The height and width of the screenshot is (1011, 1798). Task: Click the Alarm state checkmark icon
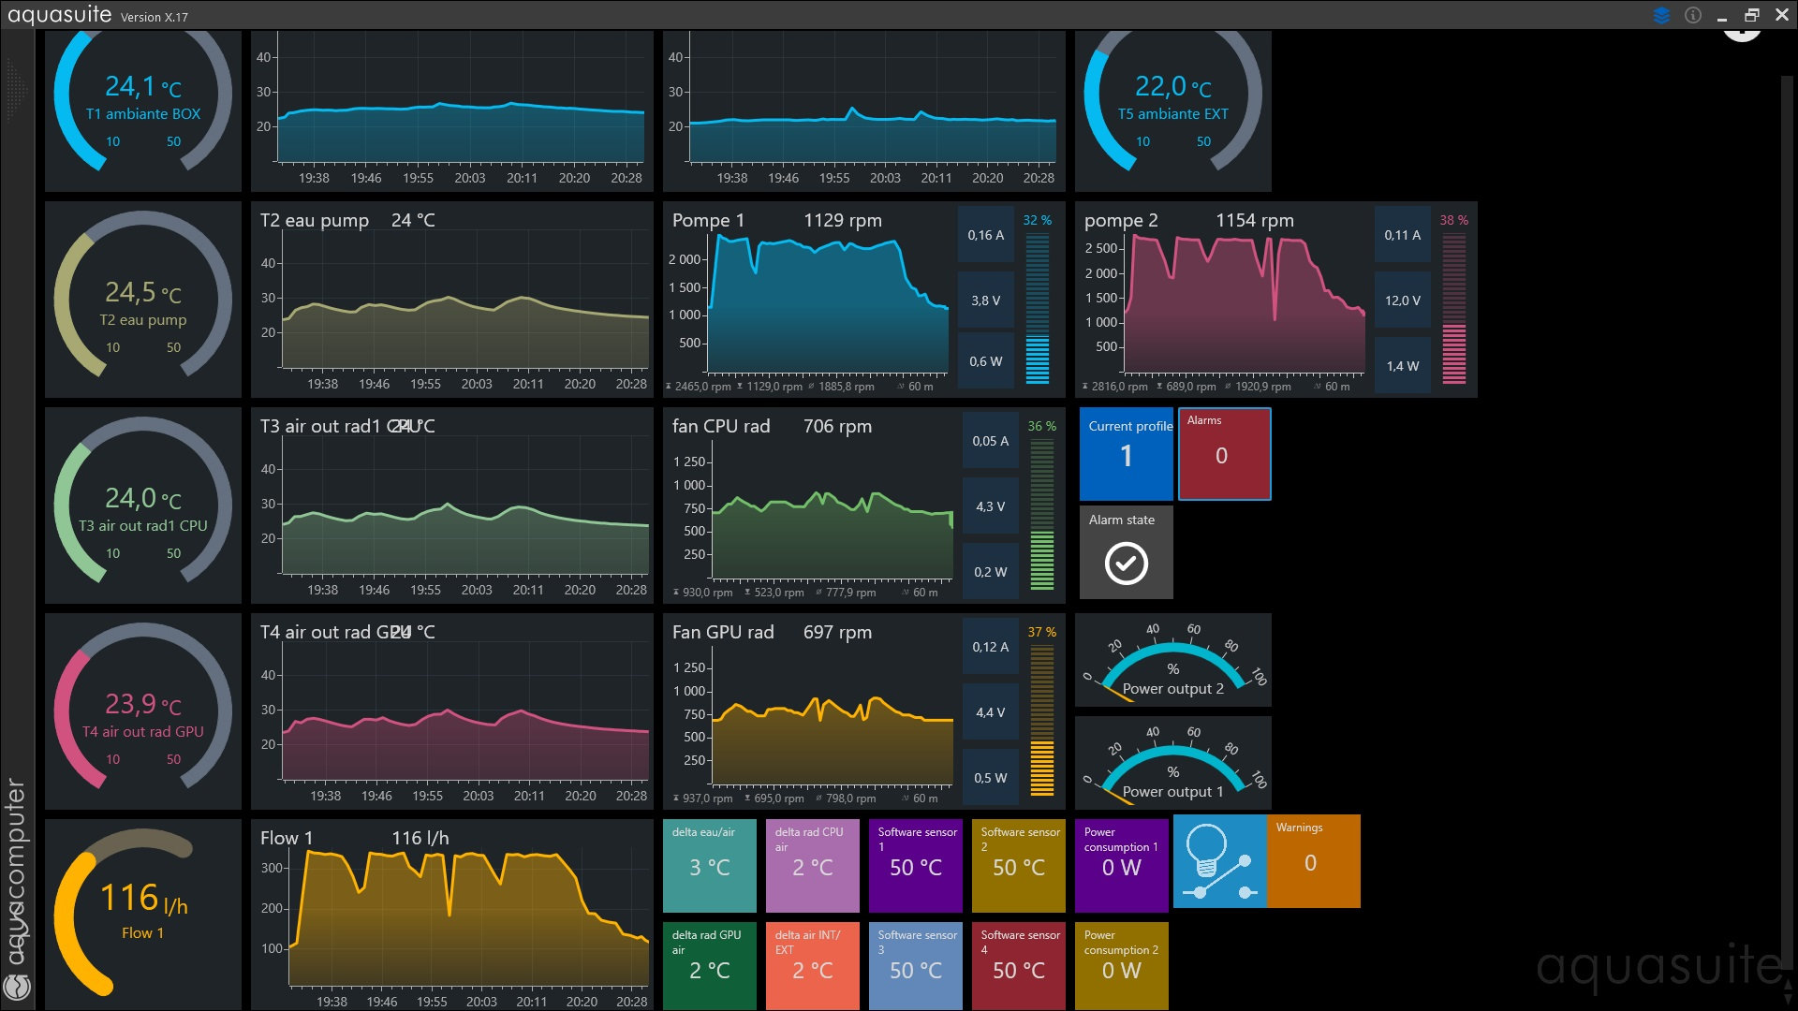(1126, 564)
